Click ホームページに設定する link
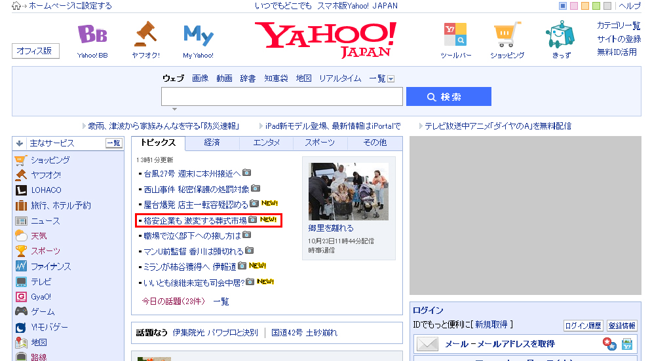 tap(70, 6)
